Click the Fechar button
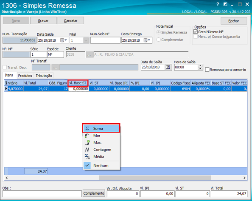252x201 pixels. [234, 21]
